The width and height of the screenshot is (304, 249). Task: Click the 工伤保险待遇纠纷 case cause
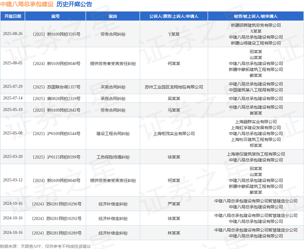click(113, 157)
